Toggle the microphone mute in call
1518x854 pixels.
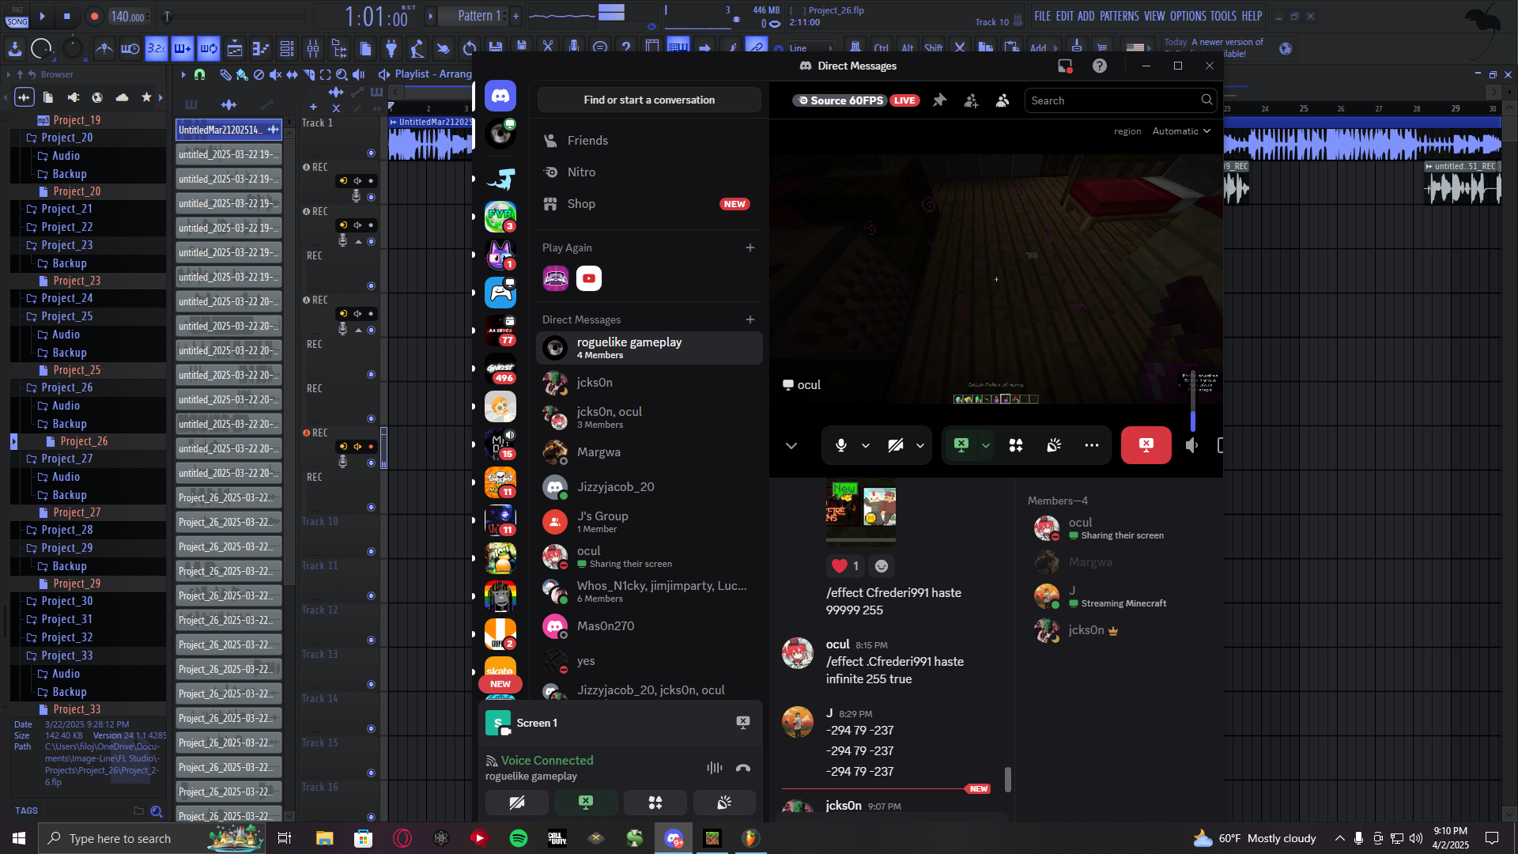point(840,446)
